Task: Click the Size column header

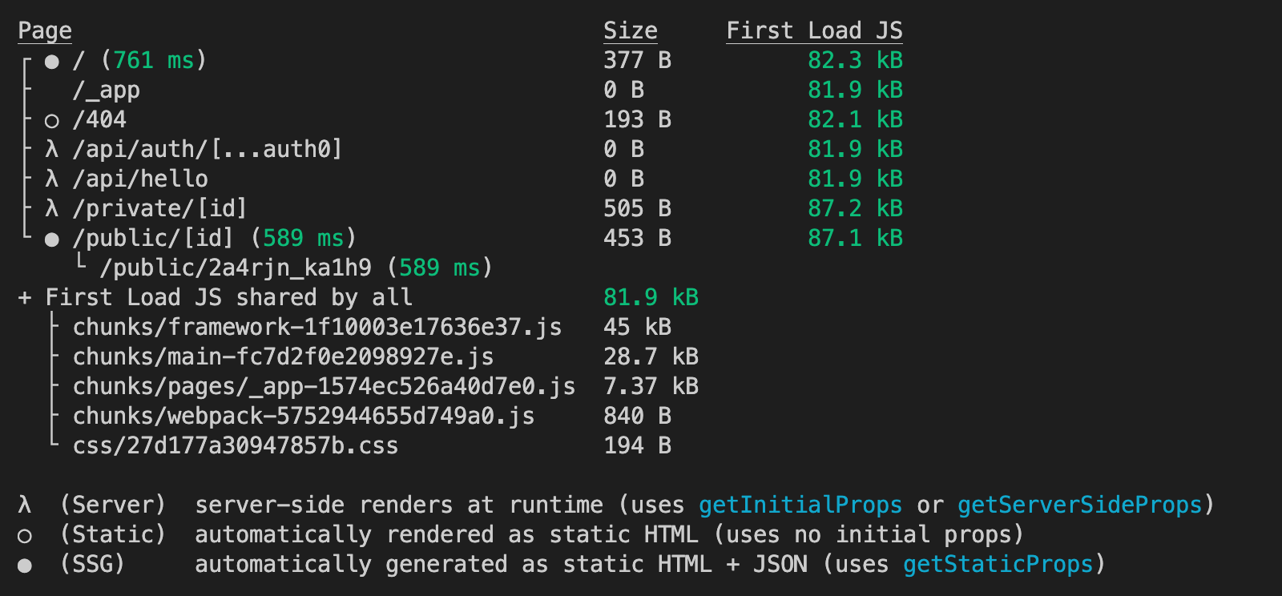Action: [630, 31]
